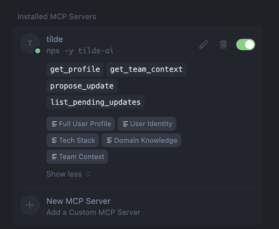Click the list icon on Domain Knowledge
The height and width of the screenshot is (229, 279).
pyautogui.click(x=109, y=140)
